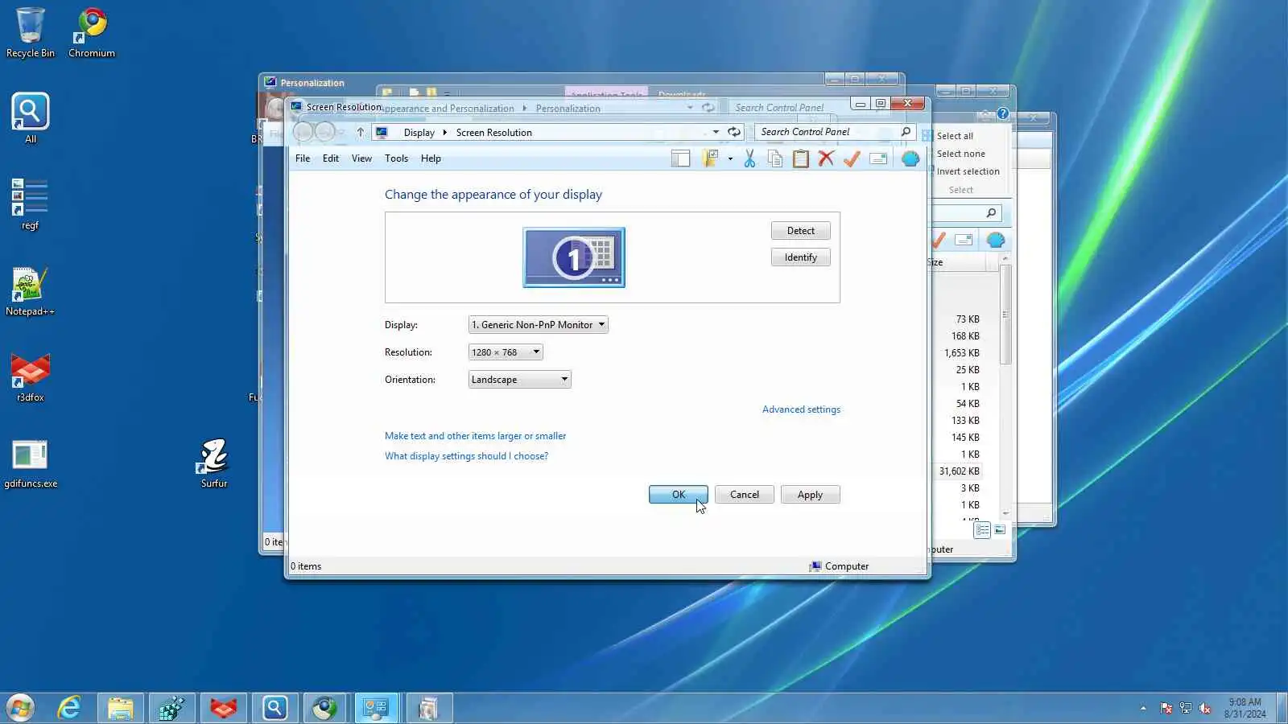The width and height of the screenshot is (1288, 724).
Task: Select the monitor 1 display thumbnail
Action: 574,257
